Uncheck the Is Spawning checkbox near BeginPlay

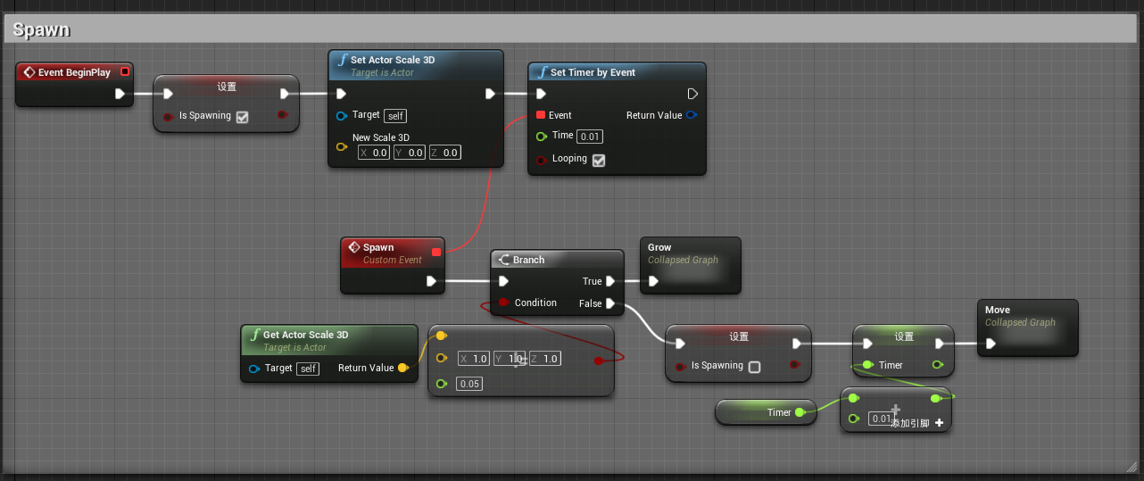click(242, 116)
